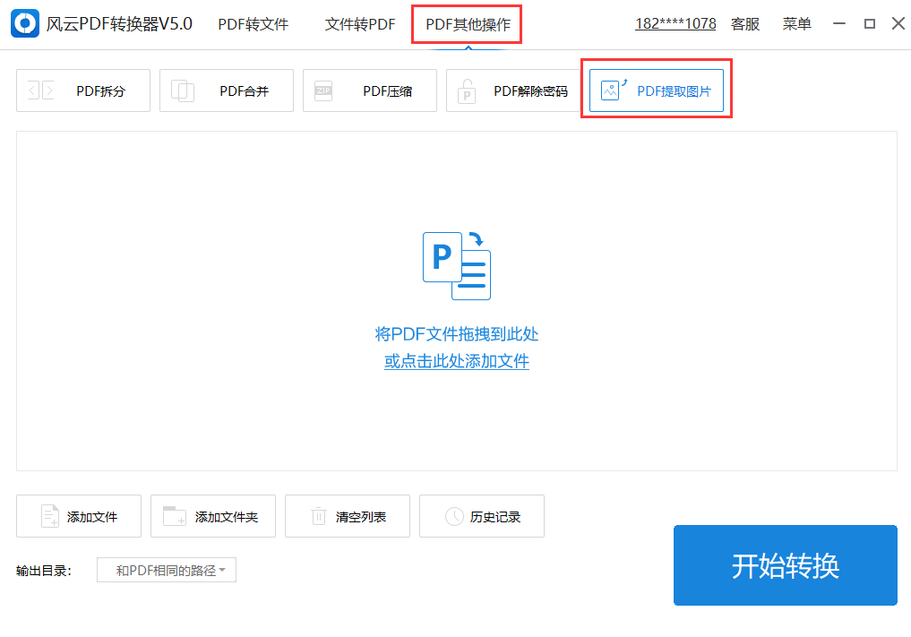
Task: Open account 182****1078 details
Action: point(675,23)
